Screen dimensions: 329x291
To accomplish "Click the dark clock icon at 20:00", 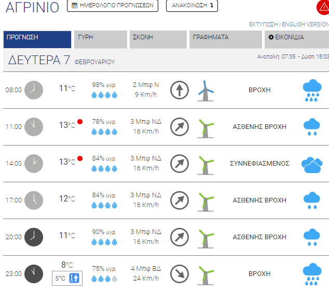I will click(34, 237).
